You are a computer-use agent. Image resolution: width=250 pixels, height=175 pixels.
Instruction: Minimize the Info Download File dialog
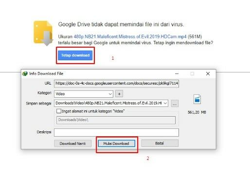tap(177, 74)
